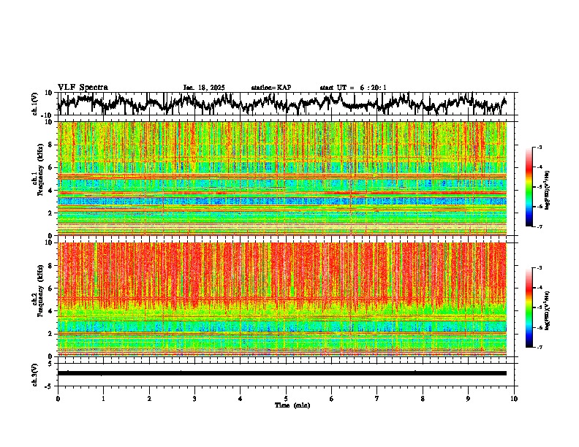579x447 pixels.
Task: Click the "-7" tick of ch.2 colorbar
Action: click(539, 348)
